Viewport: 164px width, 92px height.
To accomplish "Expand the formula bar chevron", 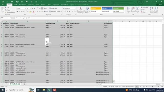I will pos(162,18).
